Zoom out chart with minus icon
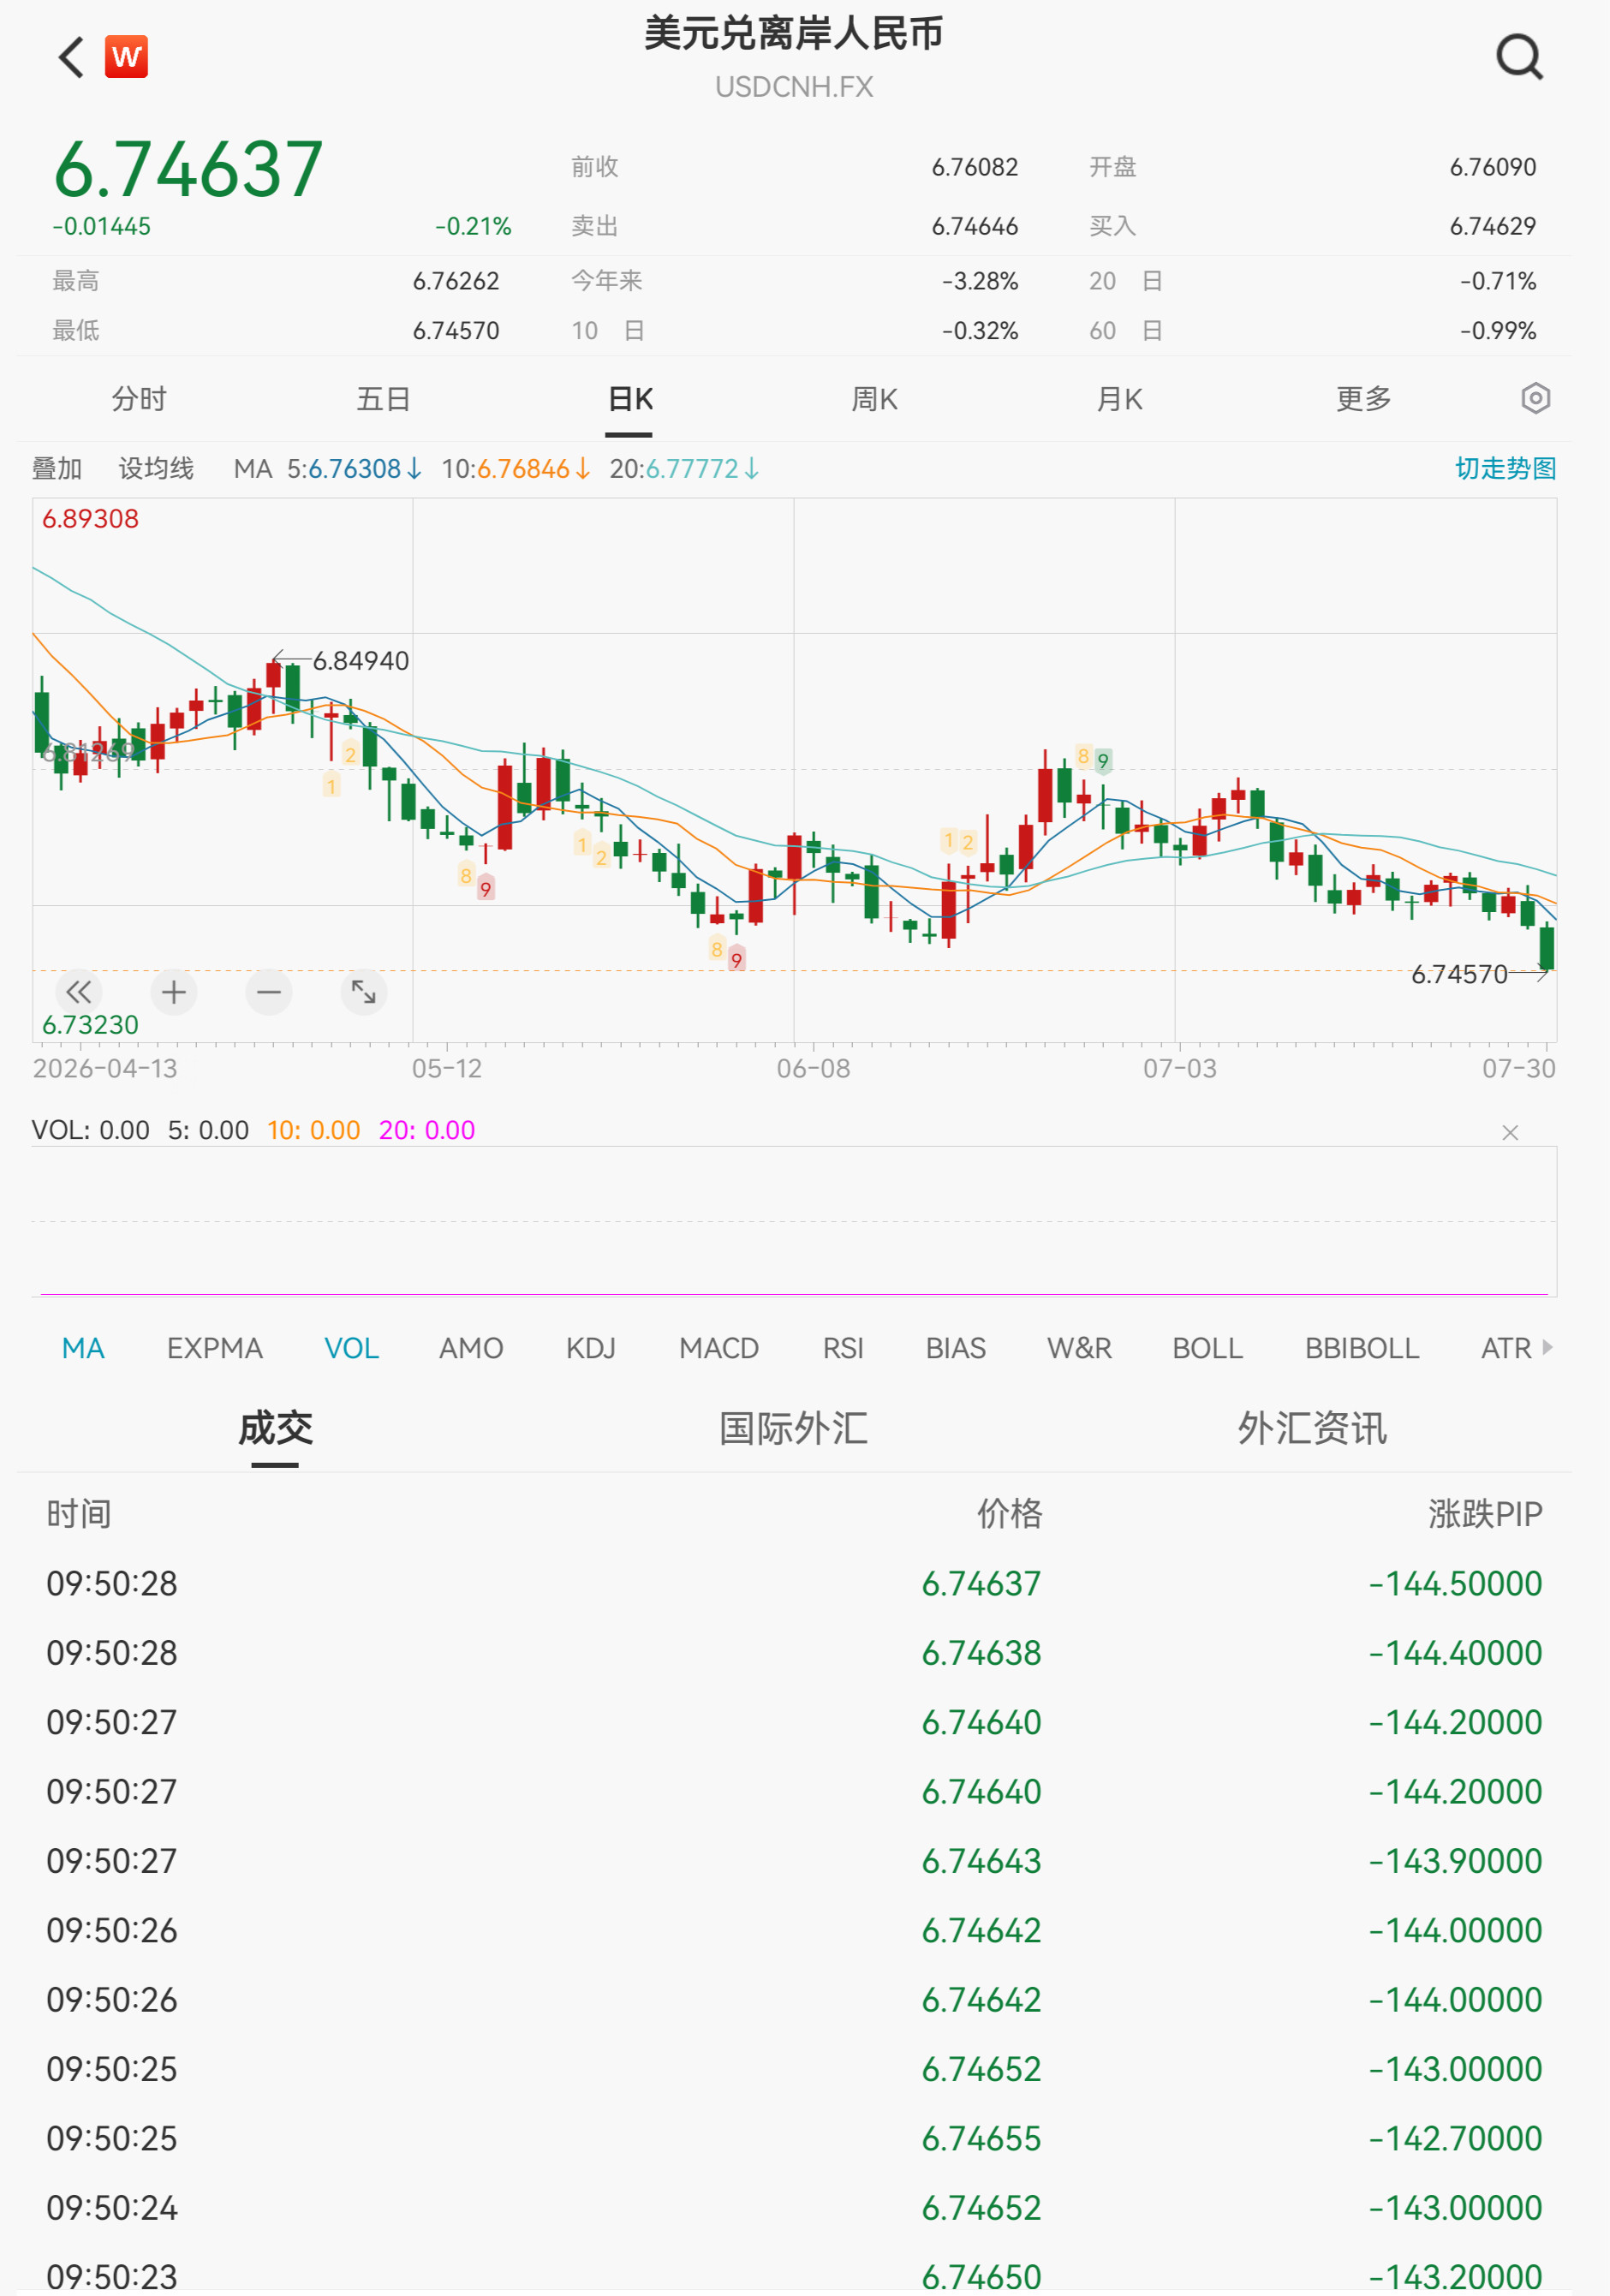The height and width of the screenshot is (2296, 1610). (x=269, y=992)
